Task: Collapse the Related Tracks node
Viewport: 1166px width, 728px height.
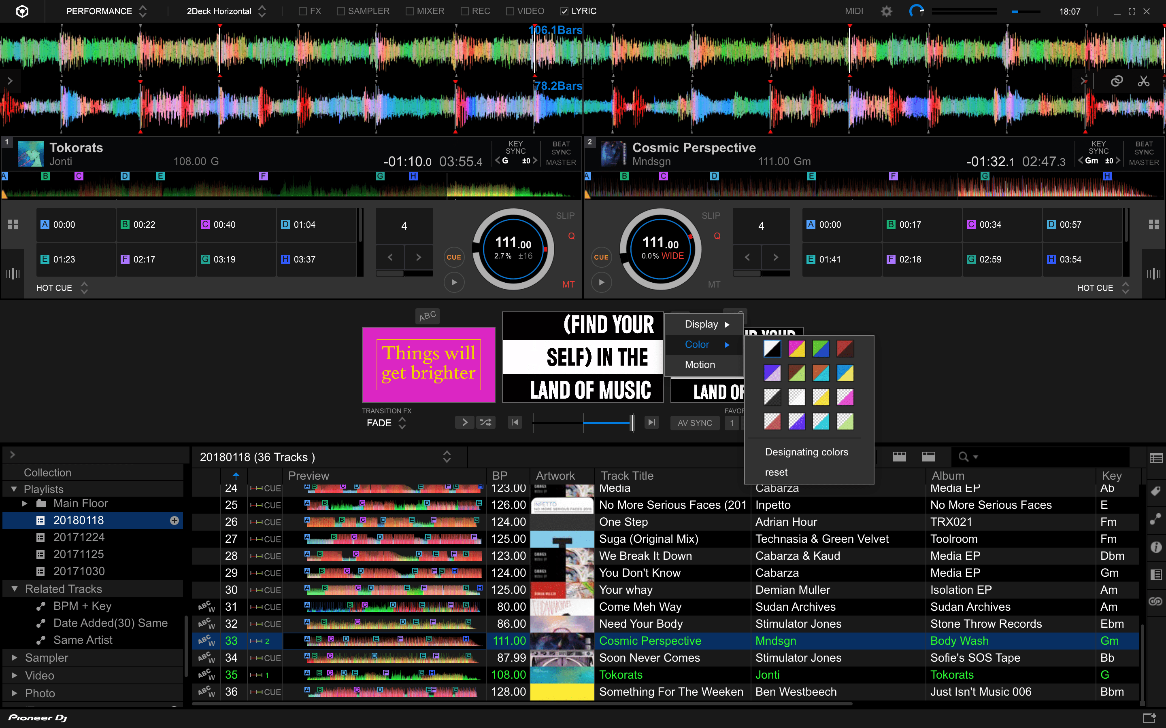Action: pos(14,589)
